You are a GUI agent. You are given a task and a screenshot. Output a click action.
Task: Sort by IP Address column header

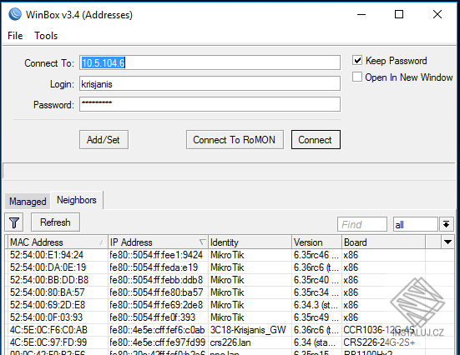coord(158,242)
